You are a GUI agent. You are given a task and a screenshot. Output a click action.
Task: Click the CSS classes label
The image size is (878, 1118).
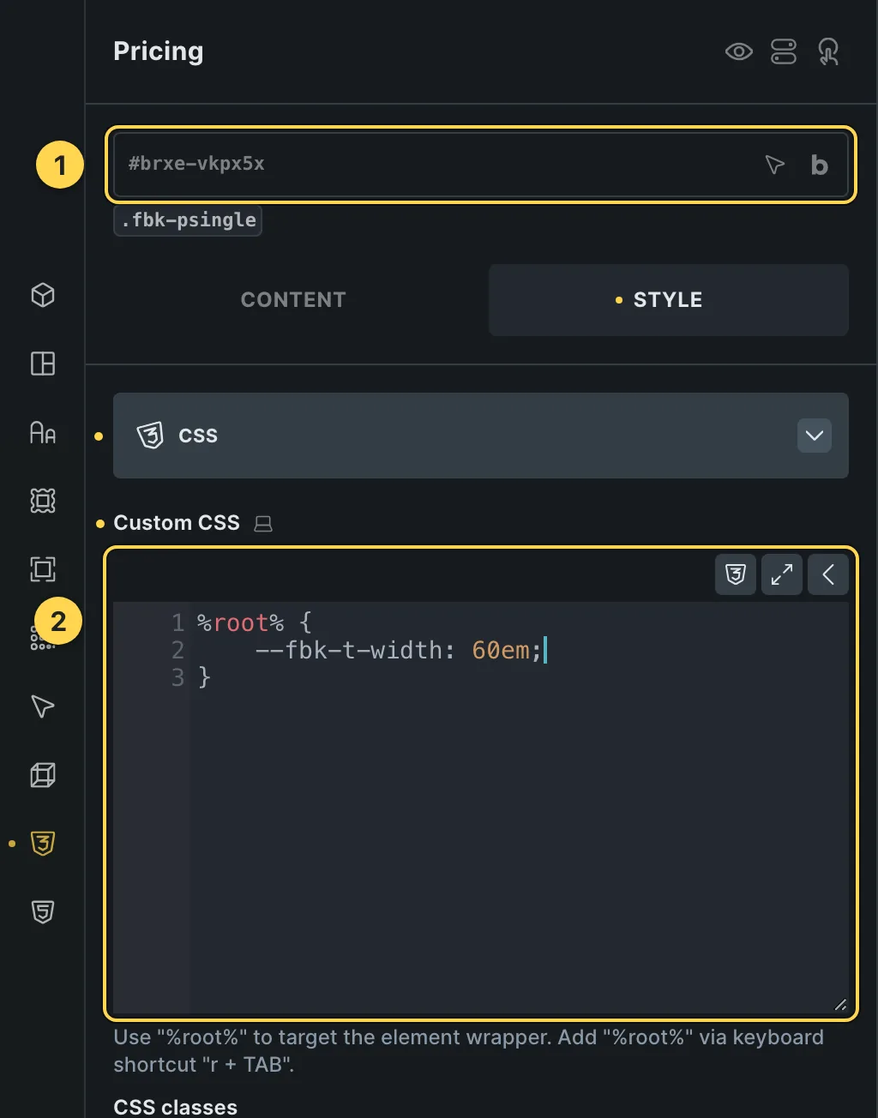pos(176,1107)
